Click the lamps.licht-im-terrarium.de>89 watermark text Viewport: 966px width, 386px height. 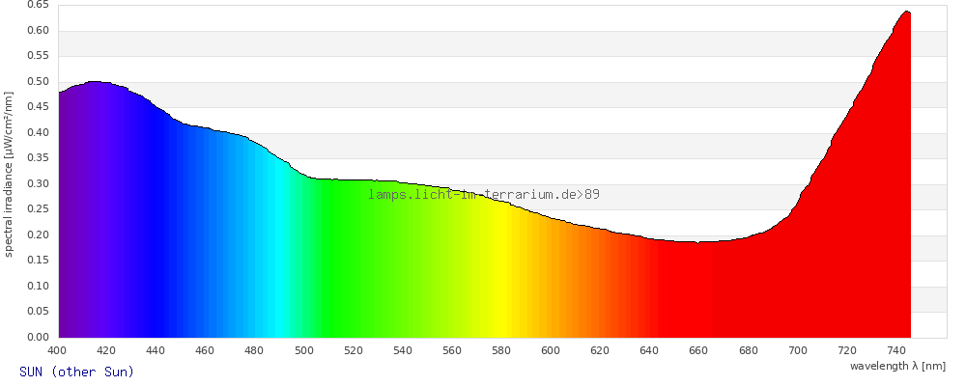coord(484,195)
